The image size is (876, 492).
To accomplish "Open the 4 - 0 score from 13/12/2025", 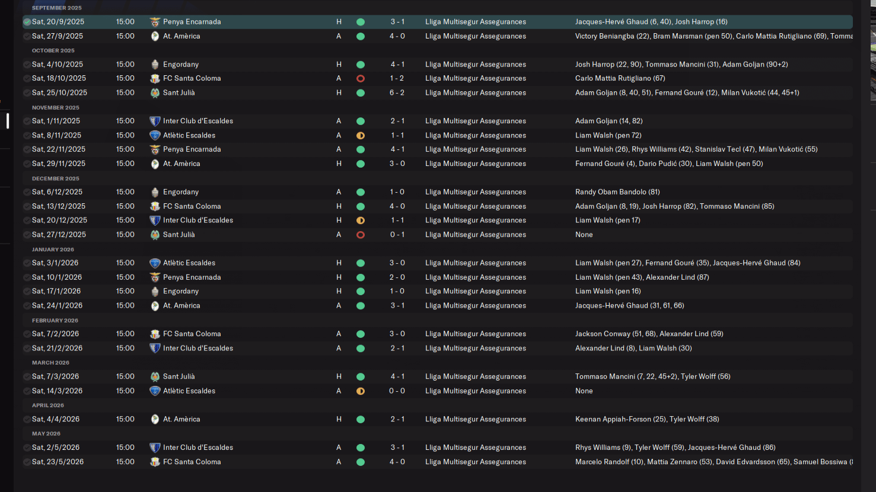I will click(397, 206).
